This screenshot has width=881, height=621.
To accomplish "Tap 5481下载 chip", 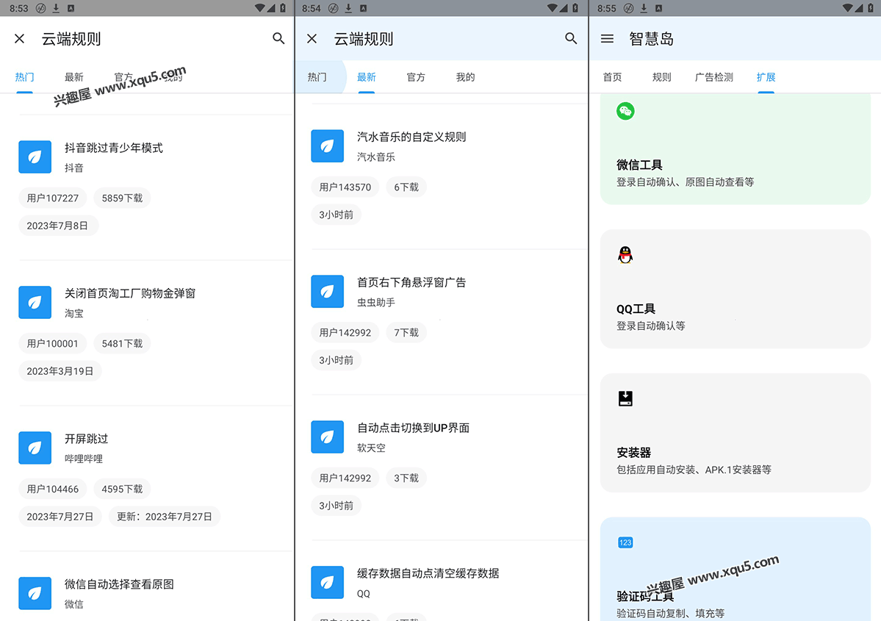I will (x=122, y=343).
